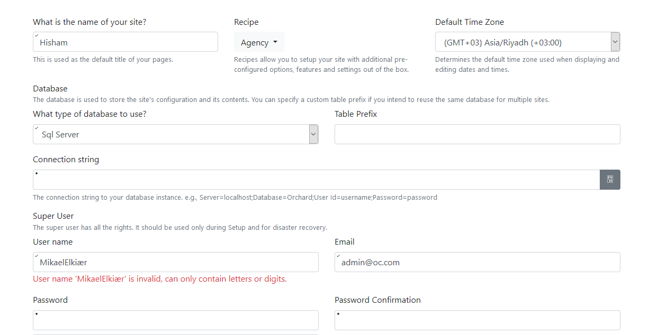Select the site name field containing Hisham
658x335 pixels.
click(x=125, y=42)
